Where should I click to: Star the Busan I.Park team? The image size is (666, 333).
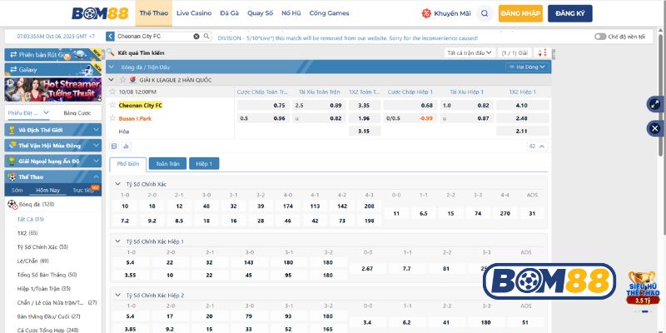tap(112, 118)
